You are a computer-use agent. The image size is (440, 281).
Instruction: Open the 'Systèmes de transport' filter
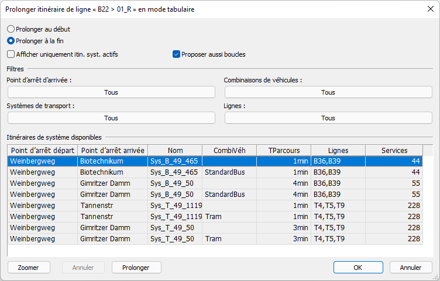pyautogui.click(x=111, y=118)
